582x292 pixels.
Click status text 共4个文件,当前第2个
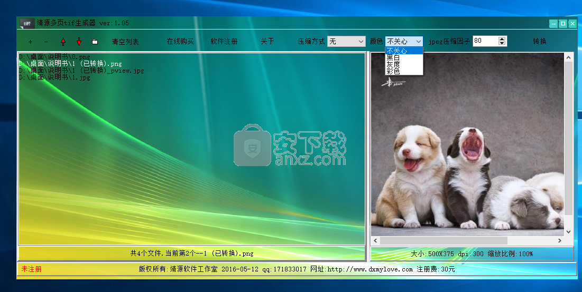pos(192,254)
